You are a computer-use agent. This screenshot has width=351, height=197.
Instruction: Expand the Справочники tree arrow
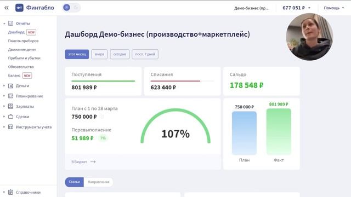(x=4, y=192)
